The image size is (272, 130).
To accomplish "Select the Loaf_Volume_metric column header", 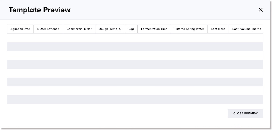I will 246,29.
